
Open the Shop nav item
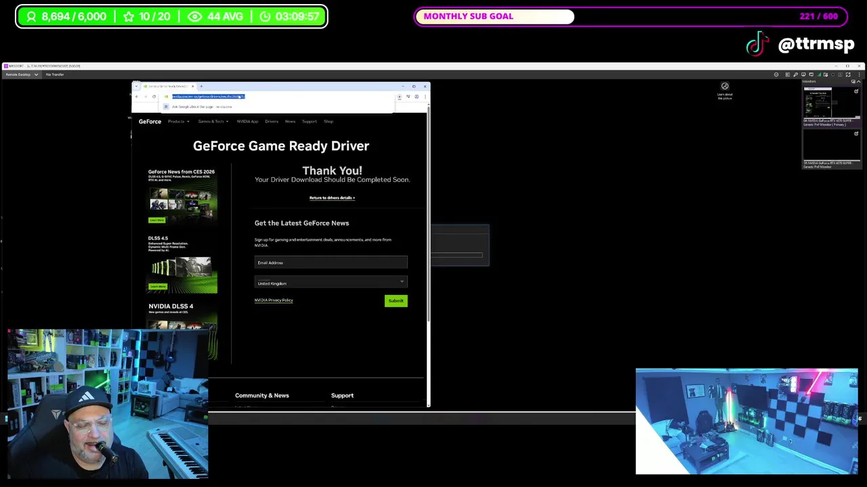(x=329, y=122)
